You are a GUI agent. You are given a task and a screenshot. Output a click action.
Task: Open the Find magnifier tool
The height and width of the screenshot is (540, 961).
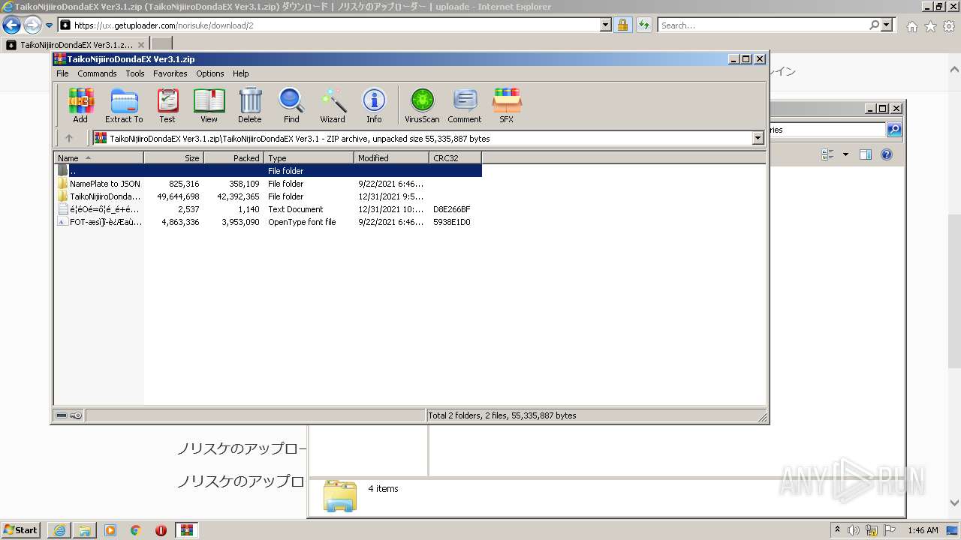pyautogui.click(x=291, y=105)
